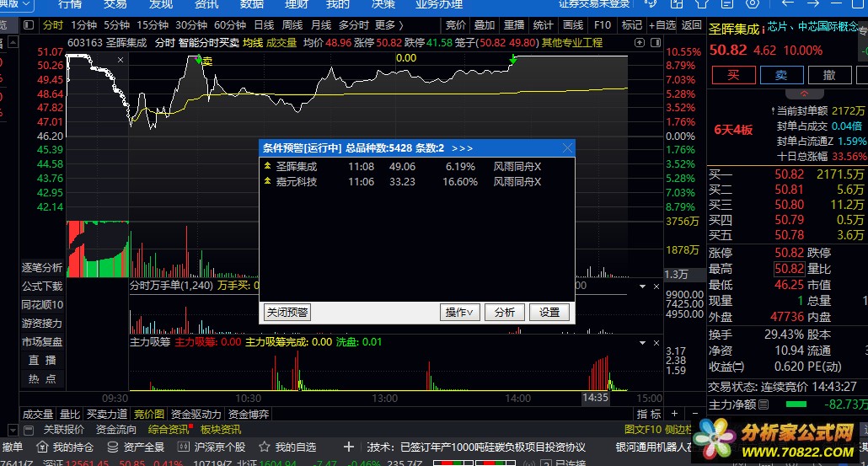
Task: Click the 主力净额 list icon
Action: coord(764,404)
